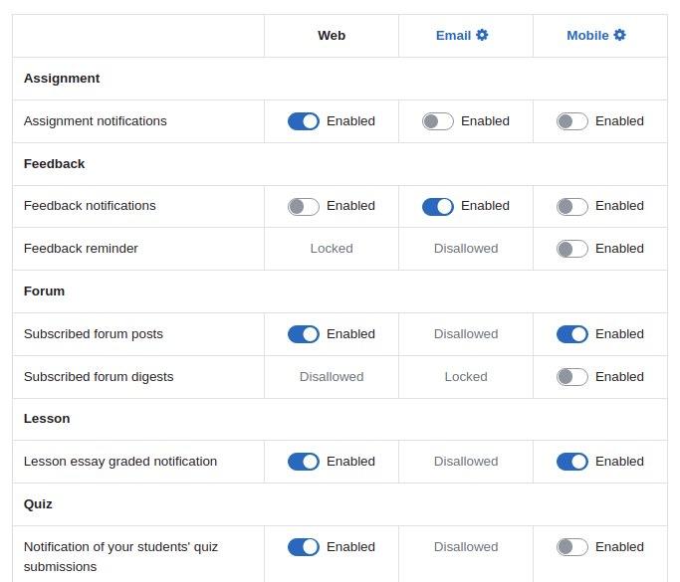Viewport: 680px width, 582px height.
Task: Disable Subscribed forum posts Web toggle
Action: (303, 334)
